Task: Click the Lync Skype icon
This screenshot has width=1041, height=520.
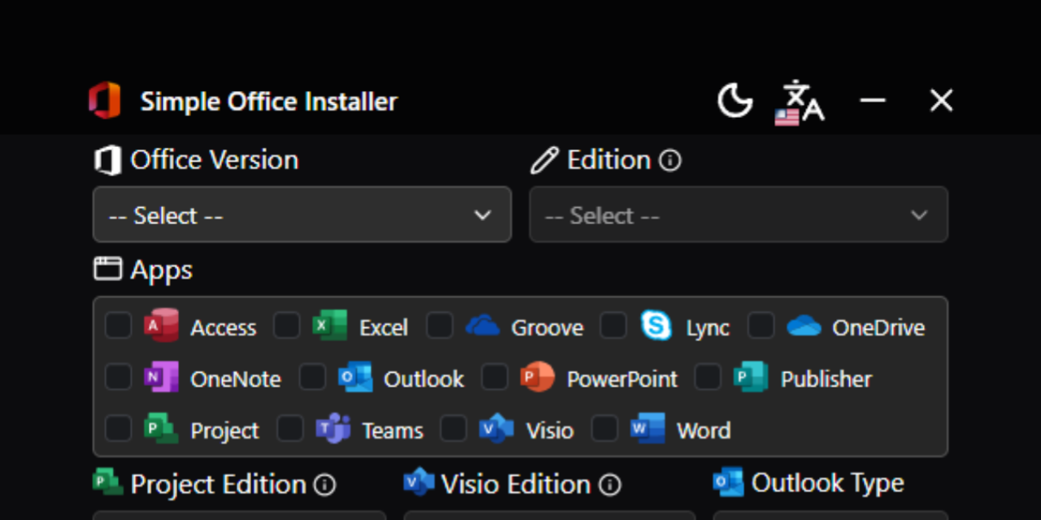Action: coord(656,326)
